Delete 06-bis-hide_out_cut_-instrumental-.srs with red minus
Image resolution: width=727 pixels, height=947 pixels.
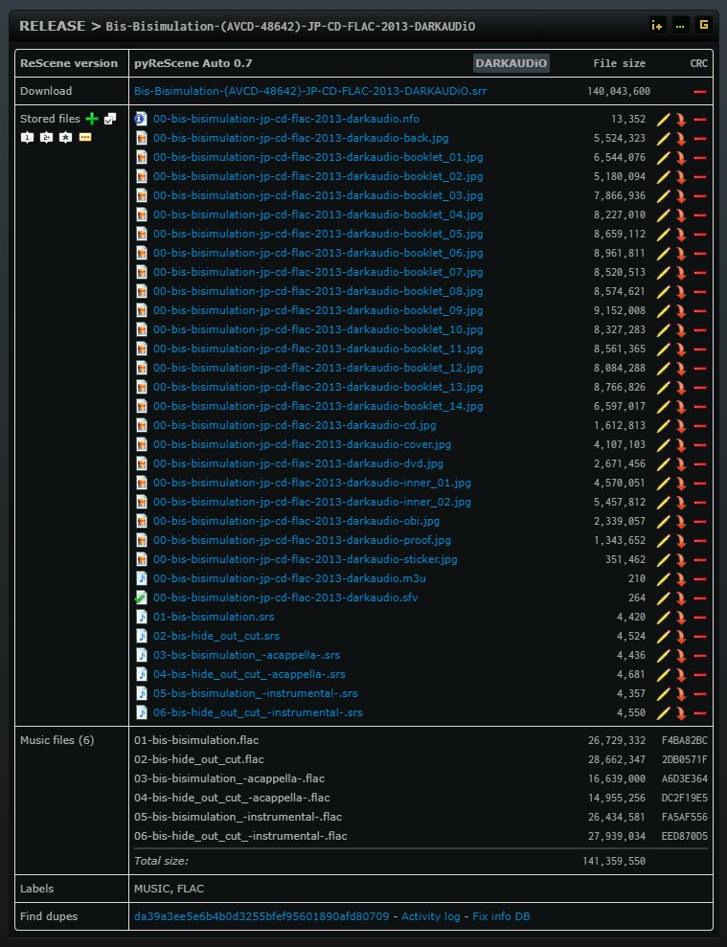700,713
